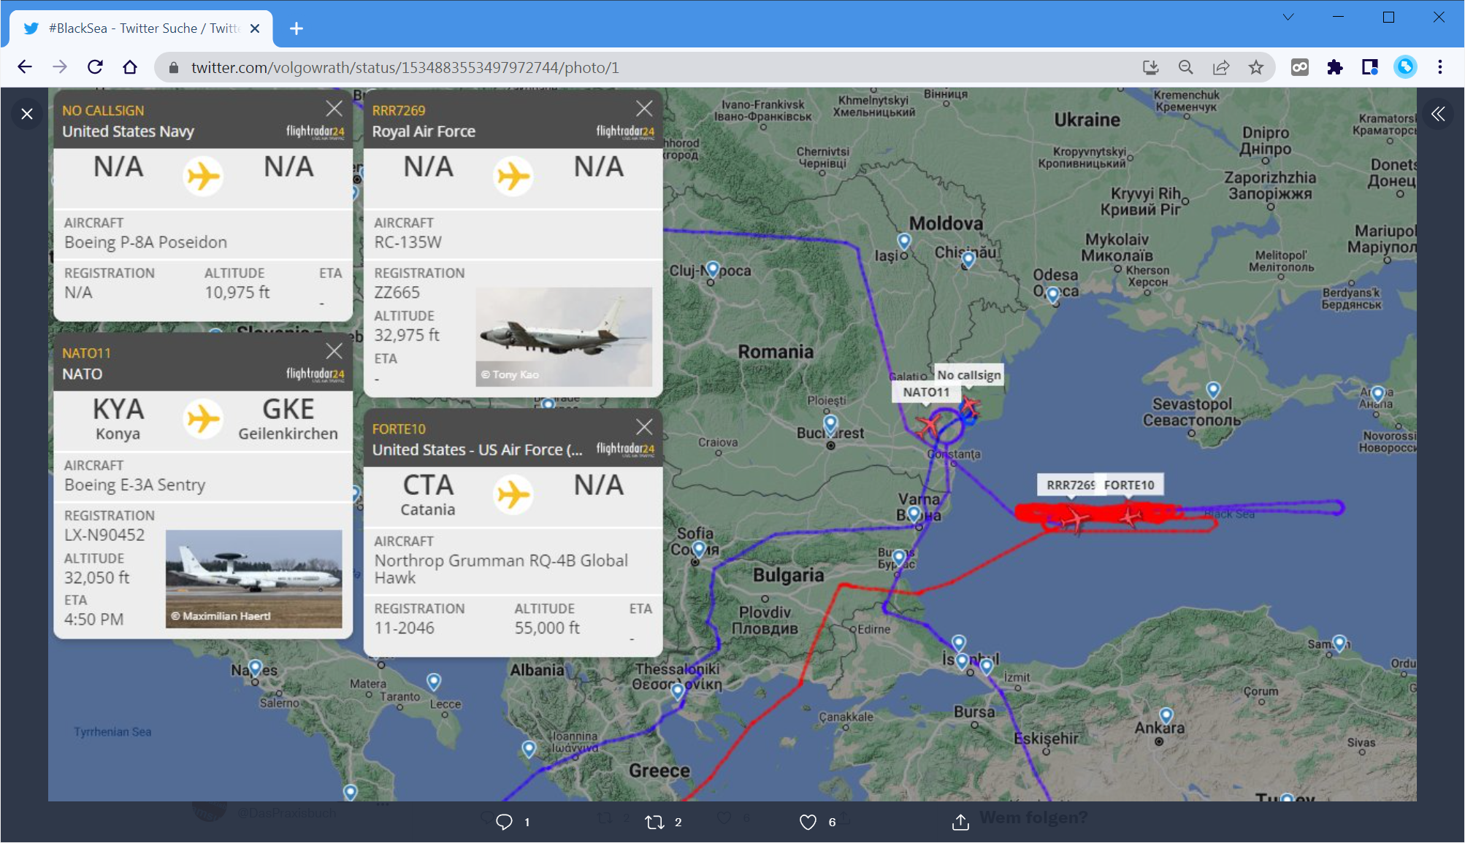The image size is (1465, 843).
Task: Open a new browser tab
Action: (x=296, y=28)
